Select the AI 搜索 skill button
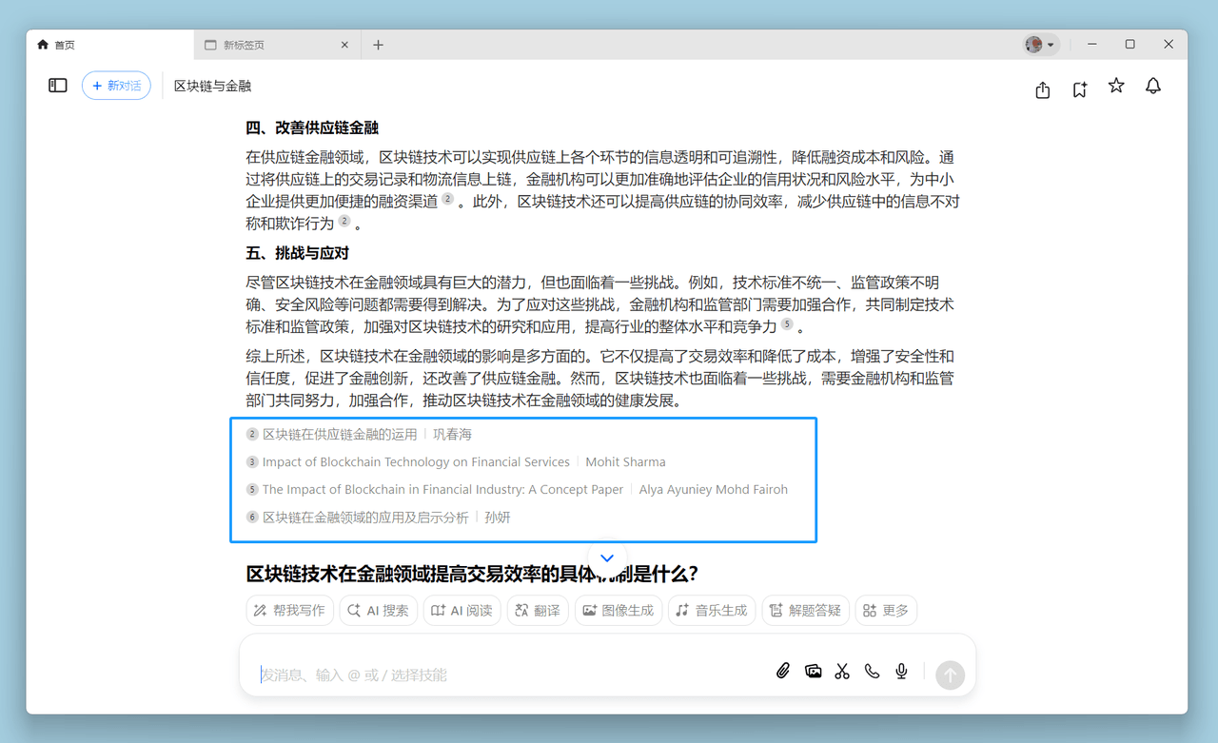Image resolution: width=1218 pixels, height=743 pixels. (x=378, y=611)
